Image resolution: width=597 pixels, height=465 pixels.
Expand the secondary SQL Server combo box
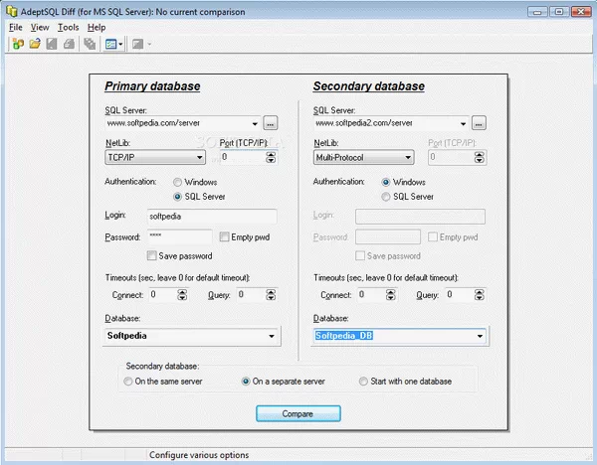click(x=463, y=123)
